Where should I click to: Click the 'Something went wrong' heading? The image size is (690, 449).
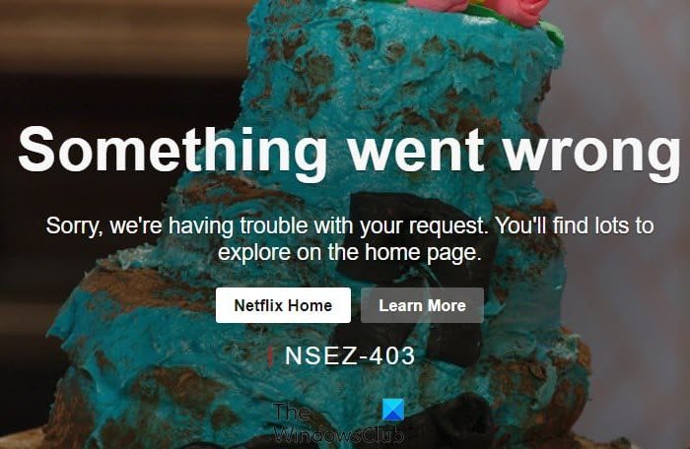[x=349, y=152]
